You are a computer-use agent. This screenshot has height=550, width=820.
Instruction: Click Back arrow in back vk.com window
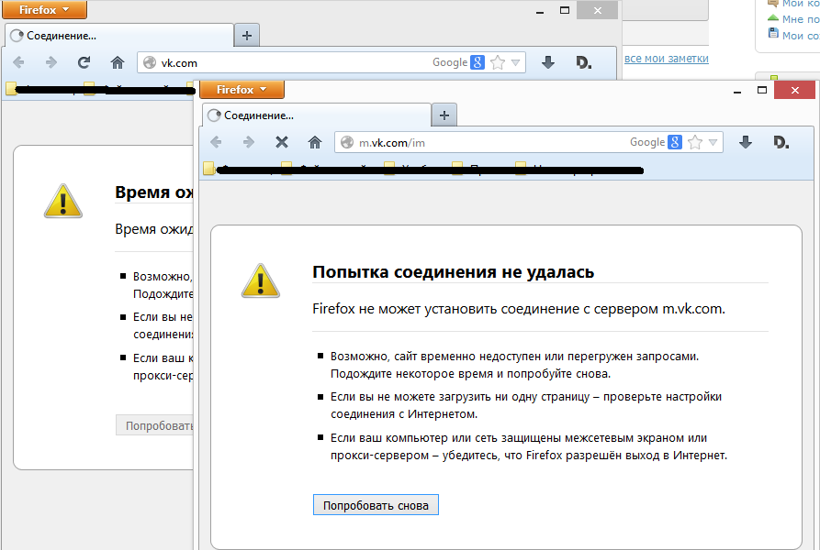click(x=19, y=62)
